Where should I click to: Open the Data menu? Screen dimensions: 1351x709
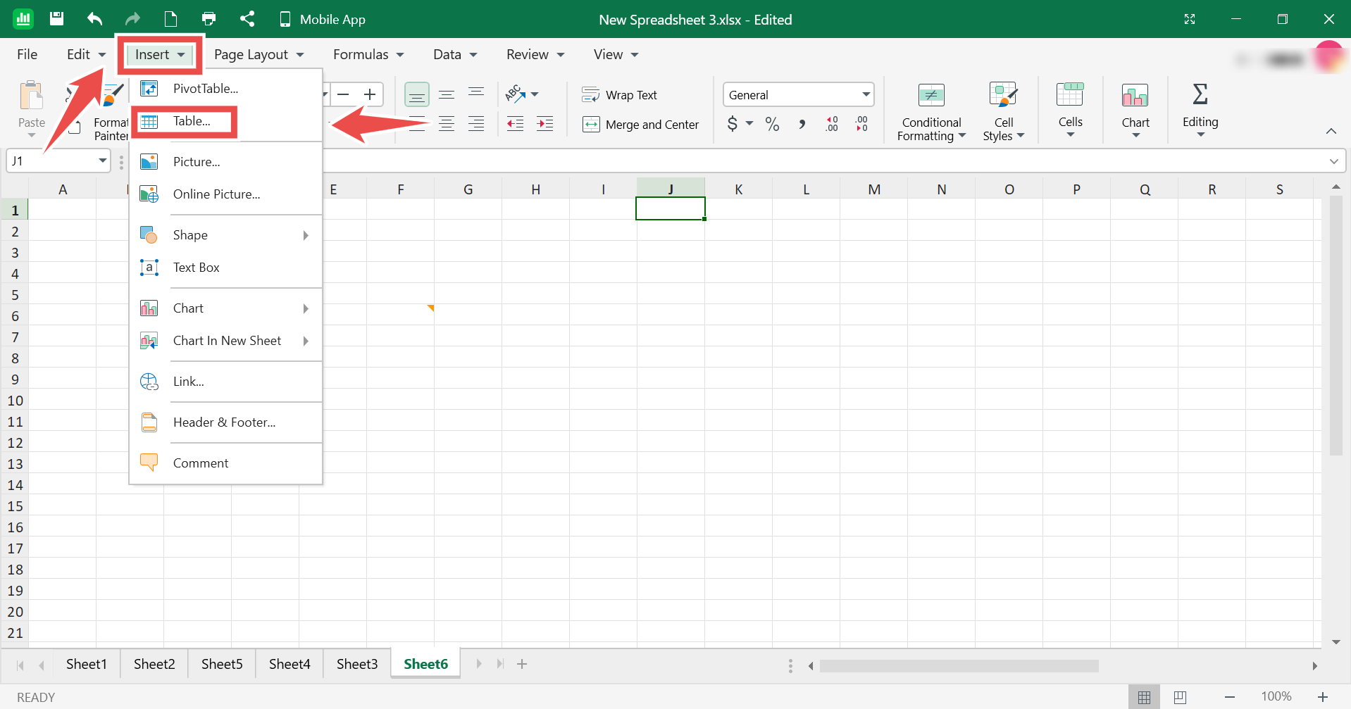coord(455,54)
